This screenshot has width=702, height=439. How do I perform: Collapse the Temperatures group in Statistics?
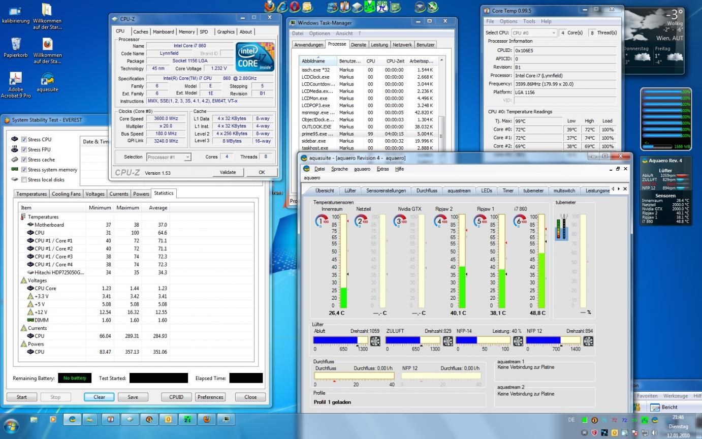[x=43, y=217]
